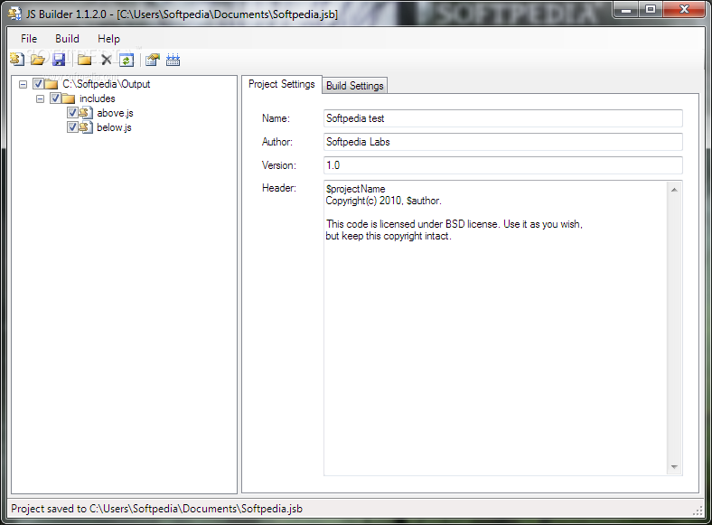Click the Header scrollbar up arrow
Viewport: 712px width, 525px height.
[x=674, y=190]
